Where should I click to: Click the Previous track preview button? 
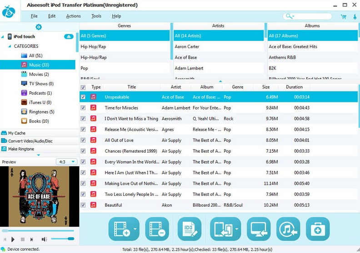(x=5, y=239)
